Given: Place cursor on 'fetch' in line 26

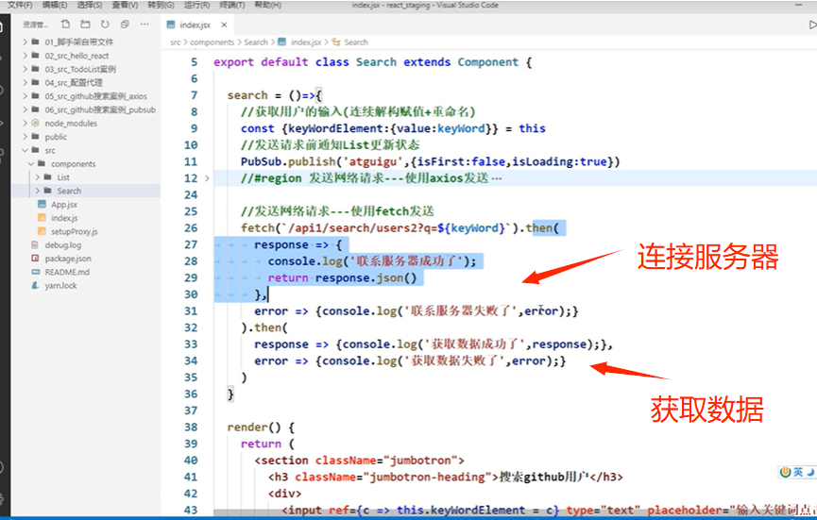Looking at the screenshot, I should click(258, 228).
